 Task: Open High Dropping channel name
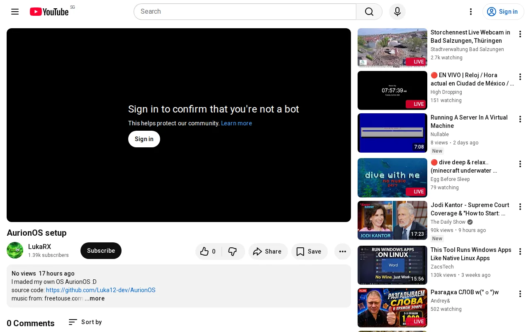(x=446, y=92)
